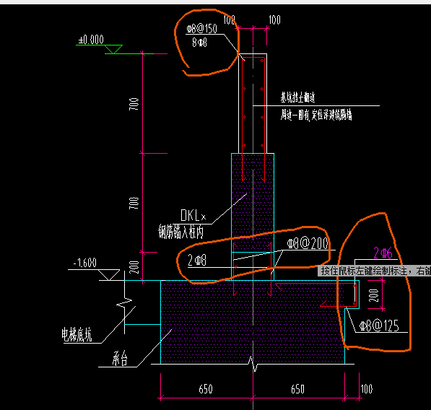Select the Φ8@200 rebar spacing label
The height and width of the screenshot is (410, 431).
click(308, 243)
